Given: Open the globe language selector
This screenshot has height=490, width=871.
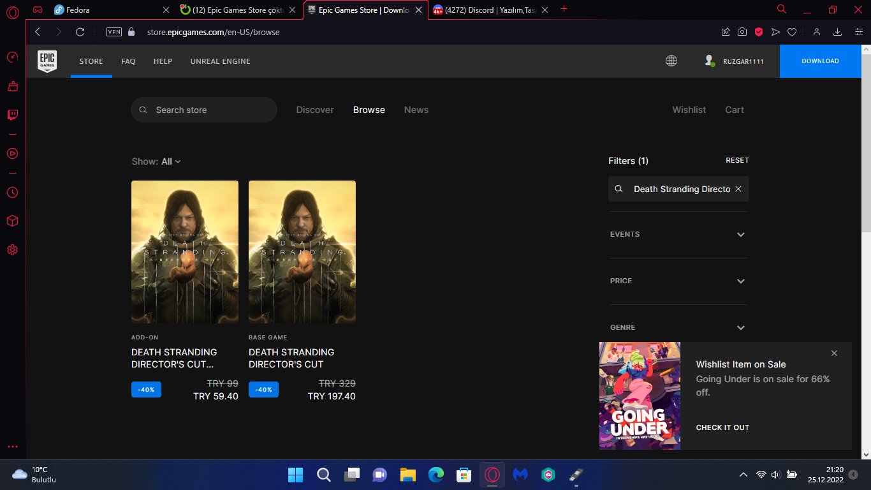Looking at the screenshot, I should (x=671, y=61).
